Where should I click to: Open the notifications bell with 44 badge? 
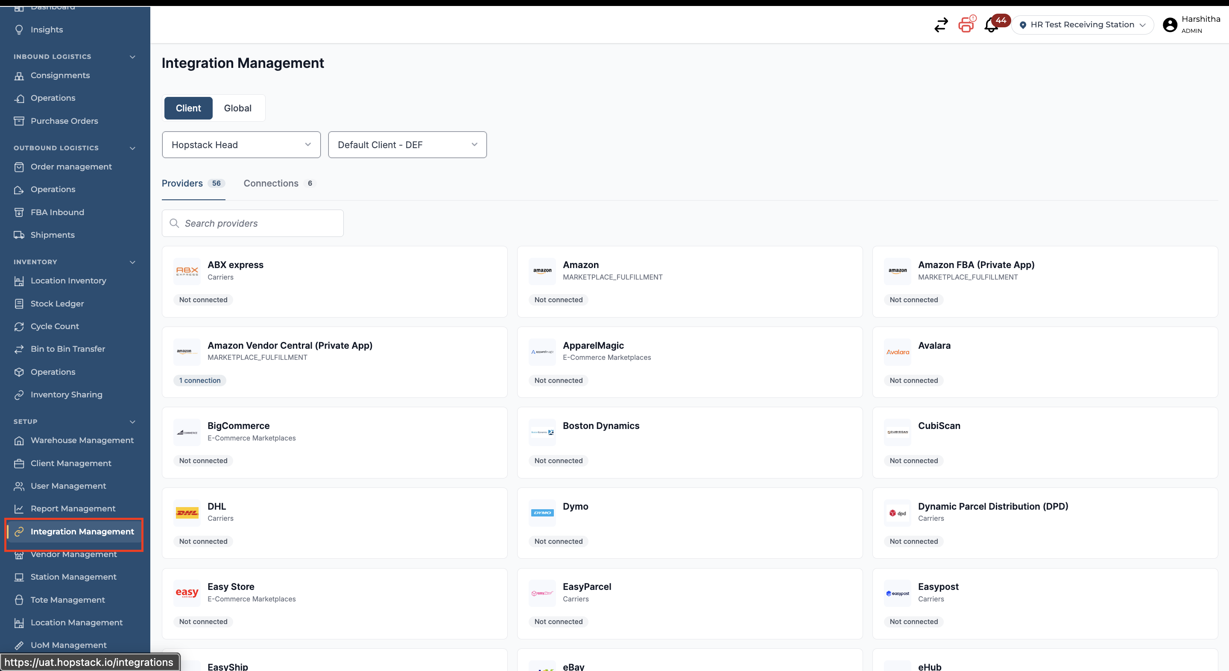click(x=992, y=25)
